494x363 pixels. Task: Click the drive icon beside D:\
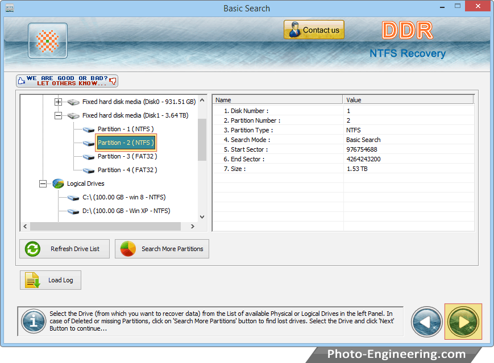(x=73, y=211)
